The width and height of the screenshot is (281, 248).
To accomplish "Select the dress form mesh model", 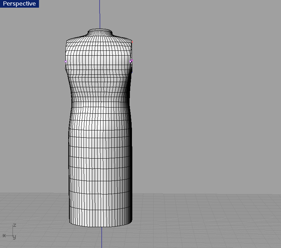I will [99, 128].
